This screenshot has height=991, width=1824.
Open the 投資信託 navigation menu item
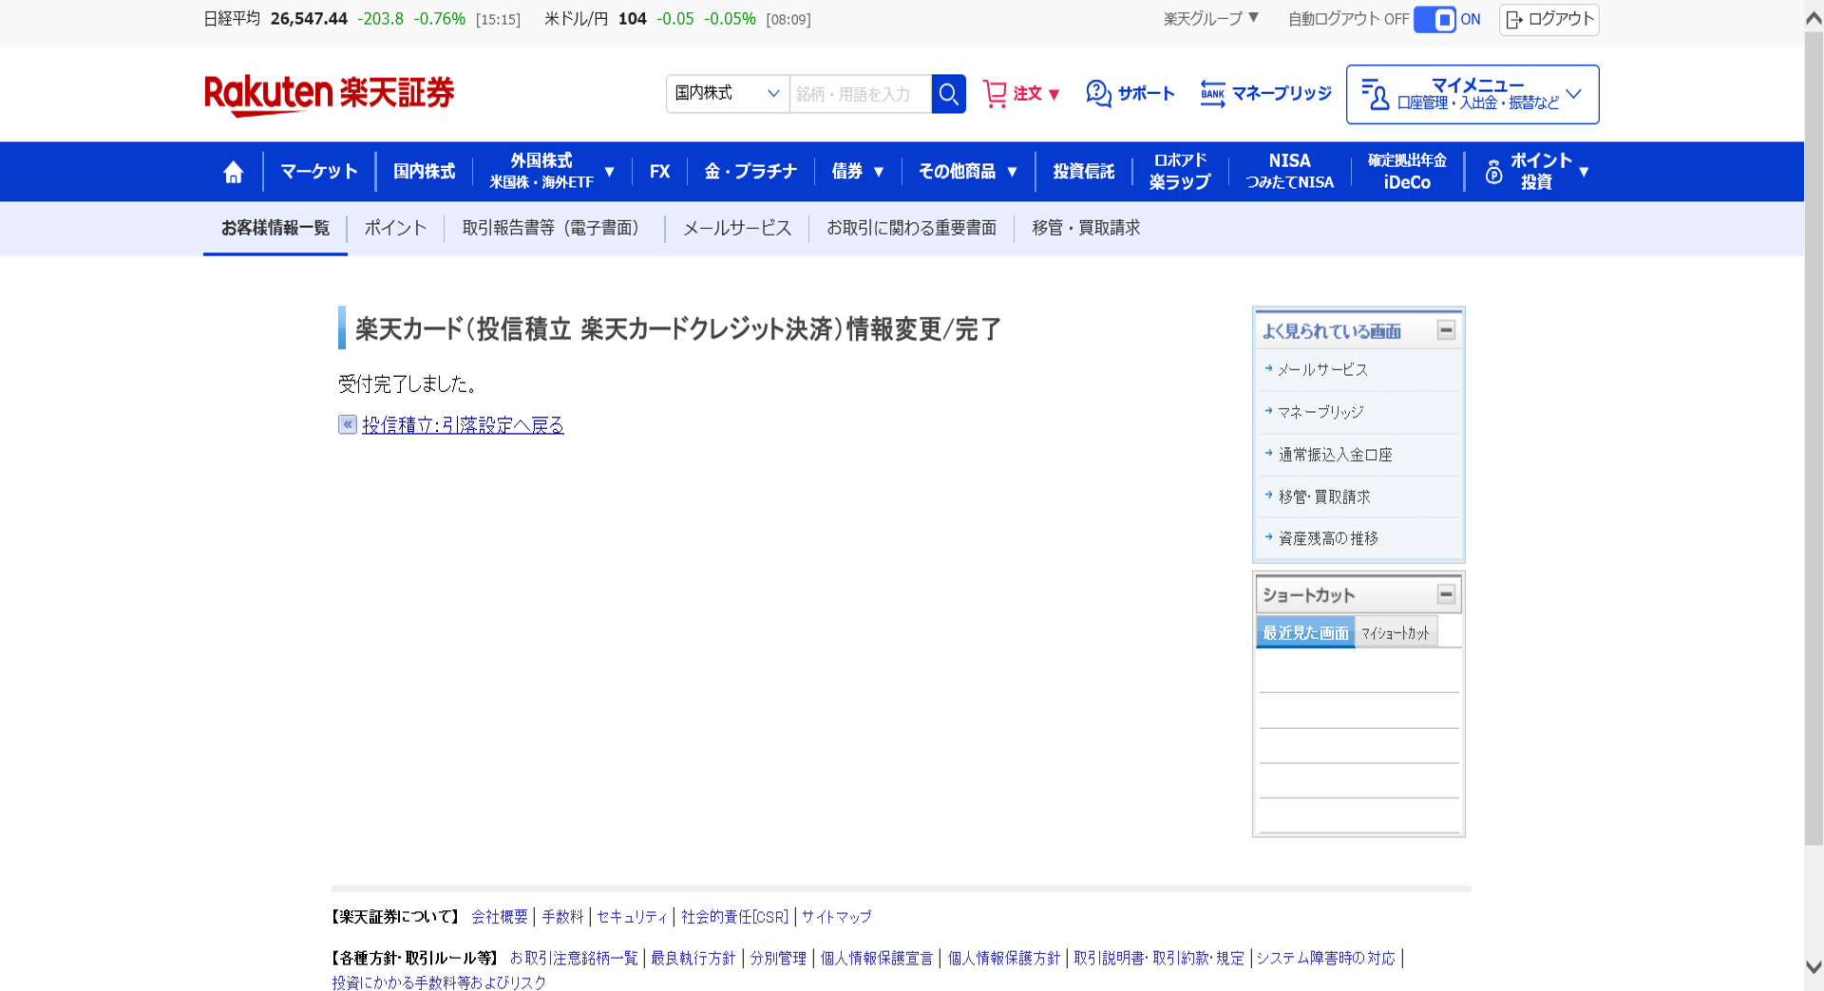(1083, 172)
